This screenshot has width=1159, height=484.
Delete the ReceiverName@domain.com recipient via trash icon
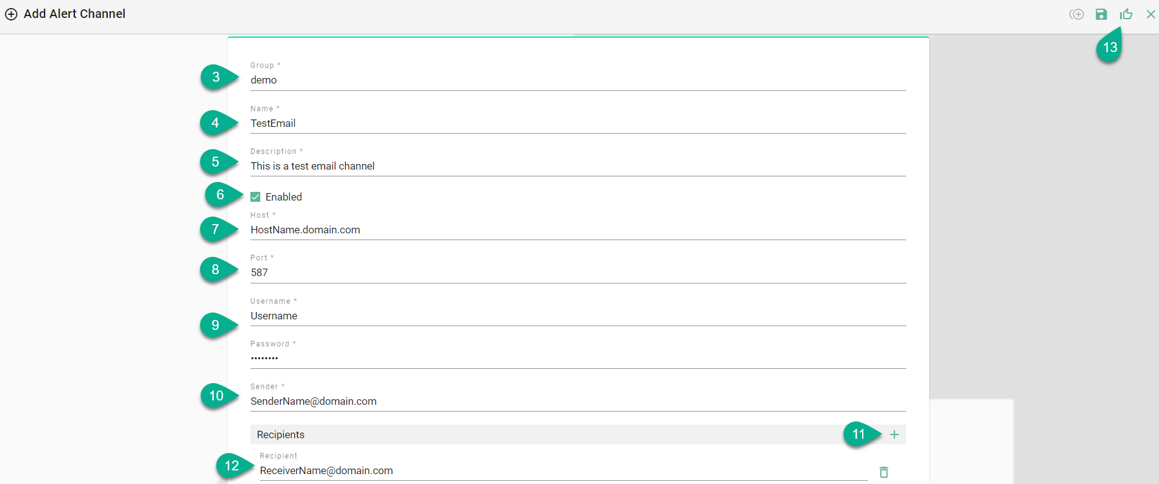tap(884, 472)
